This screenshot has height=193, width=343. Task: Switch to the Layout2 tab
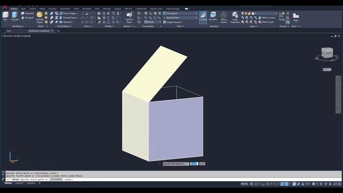tap(31, 183)
